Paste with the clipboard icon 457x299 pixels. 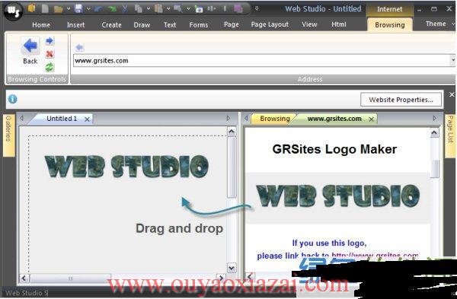click(158, 8)
